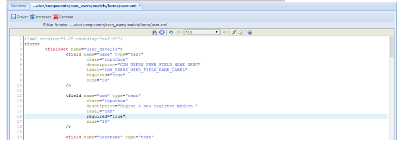This screenshot has width=404, height=146.
Task: Click the label="CRM" line
Action: click(101, 111)
